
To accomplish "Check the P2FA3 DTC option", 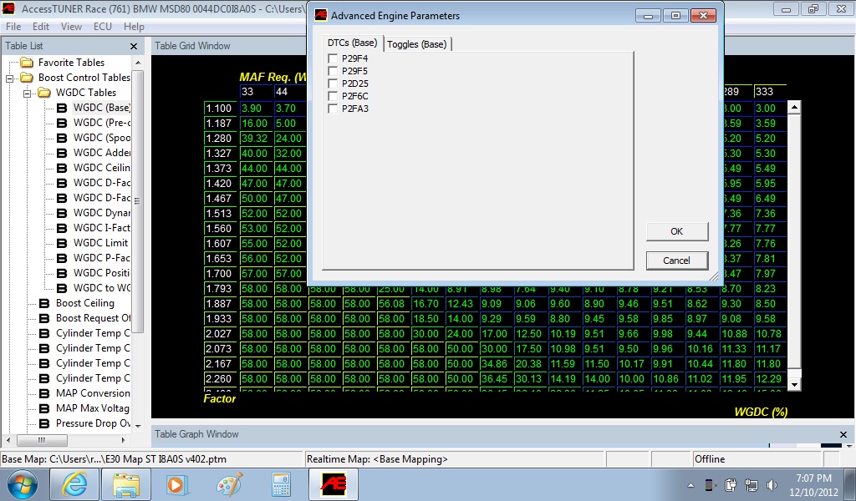I will 334,109.
